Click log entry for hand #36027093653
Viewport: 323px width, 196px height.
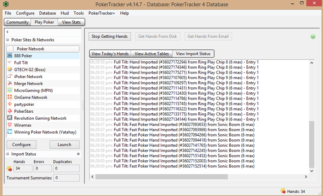pos(172,125)
